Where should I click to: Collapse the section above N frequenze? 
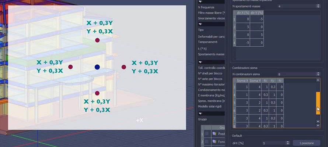(x=200, y=1)
